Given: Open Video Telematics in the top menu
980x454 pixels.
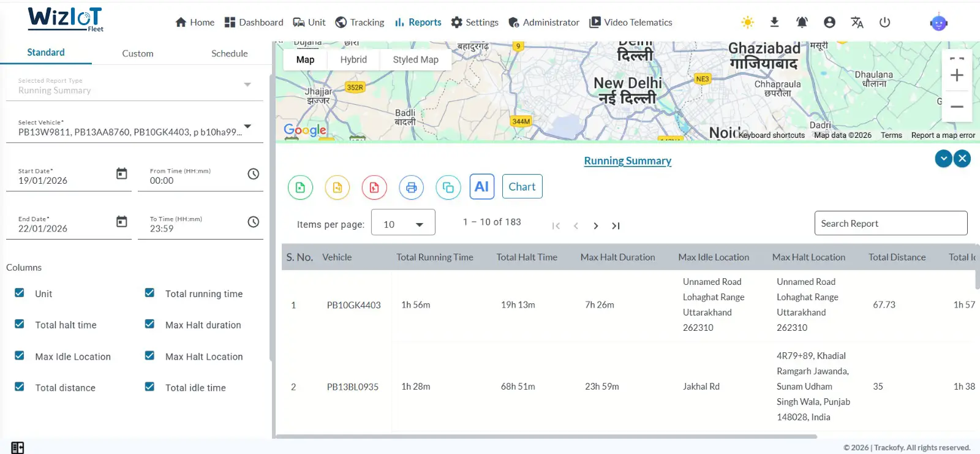Looking at the screenshot, I should click(x=630, y=23).
